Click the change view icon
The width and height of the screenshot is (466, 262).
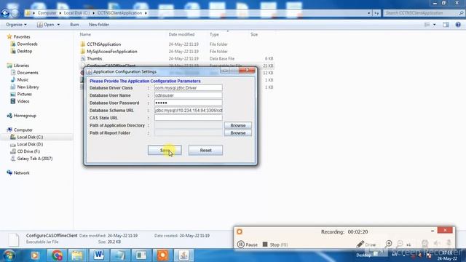coord(427,25)
